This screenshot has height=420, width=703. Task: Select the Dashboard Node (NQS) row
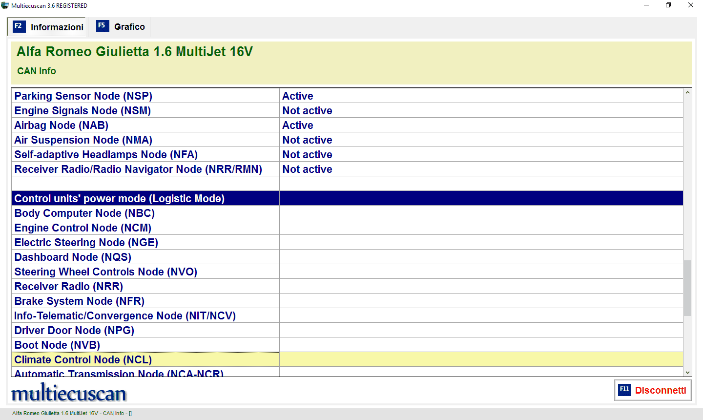click(347, 257)
